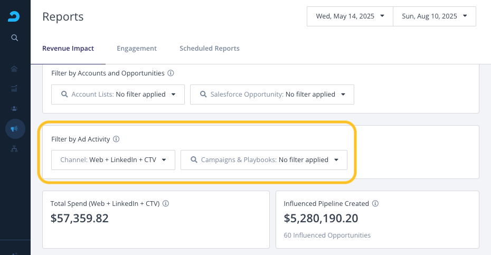Image resolution: width=491 pixels, height=255 pixels.
Task: Open the Account Lists filter dropdown
Action: coord(118,95)
